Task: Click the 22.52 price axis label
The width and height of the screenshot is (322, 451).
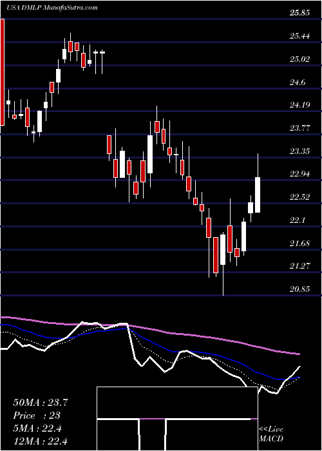Action: [300, 197]
